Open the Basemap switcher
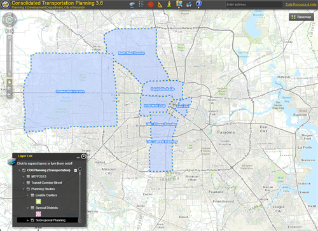 coord(301,17)
